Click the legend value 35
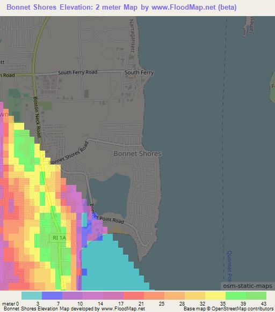 click(x=223, y=304)
